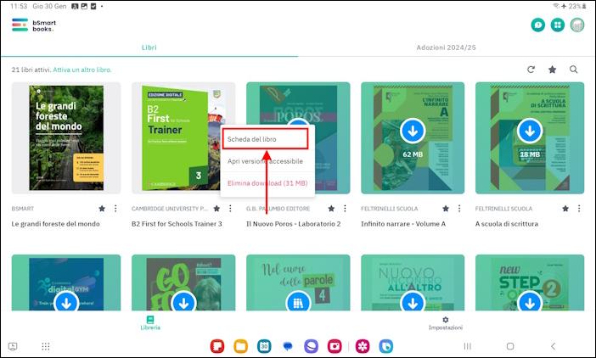Image resolution: width=596 pixels, height=358 pixels.
Task: Tap the Android home navigation button
Action: click(510, 346)
